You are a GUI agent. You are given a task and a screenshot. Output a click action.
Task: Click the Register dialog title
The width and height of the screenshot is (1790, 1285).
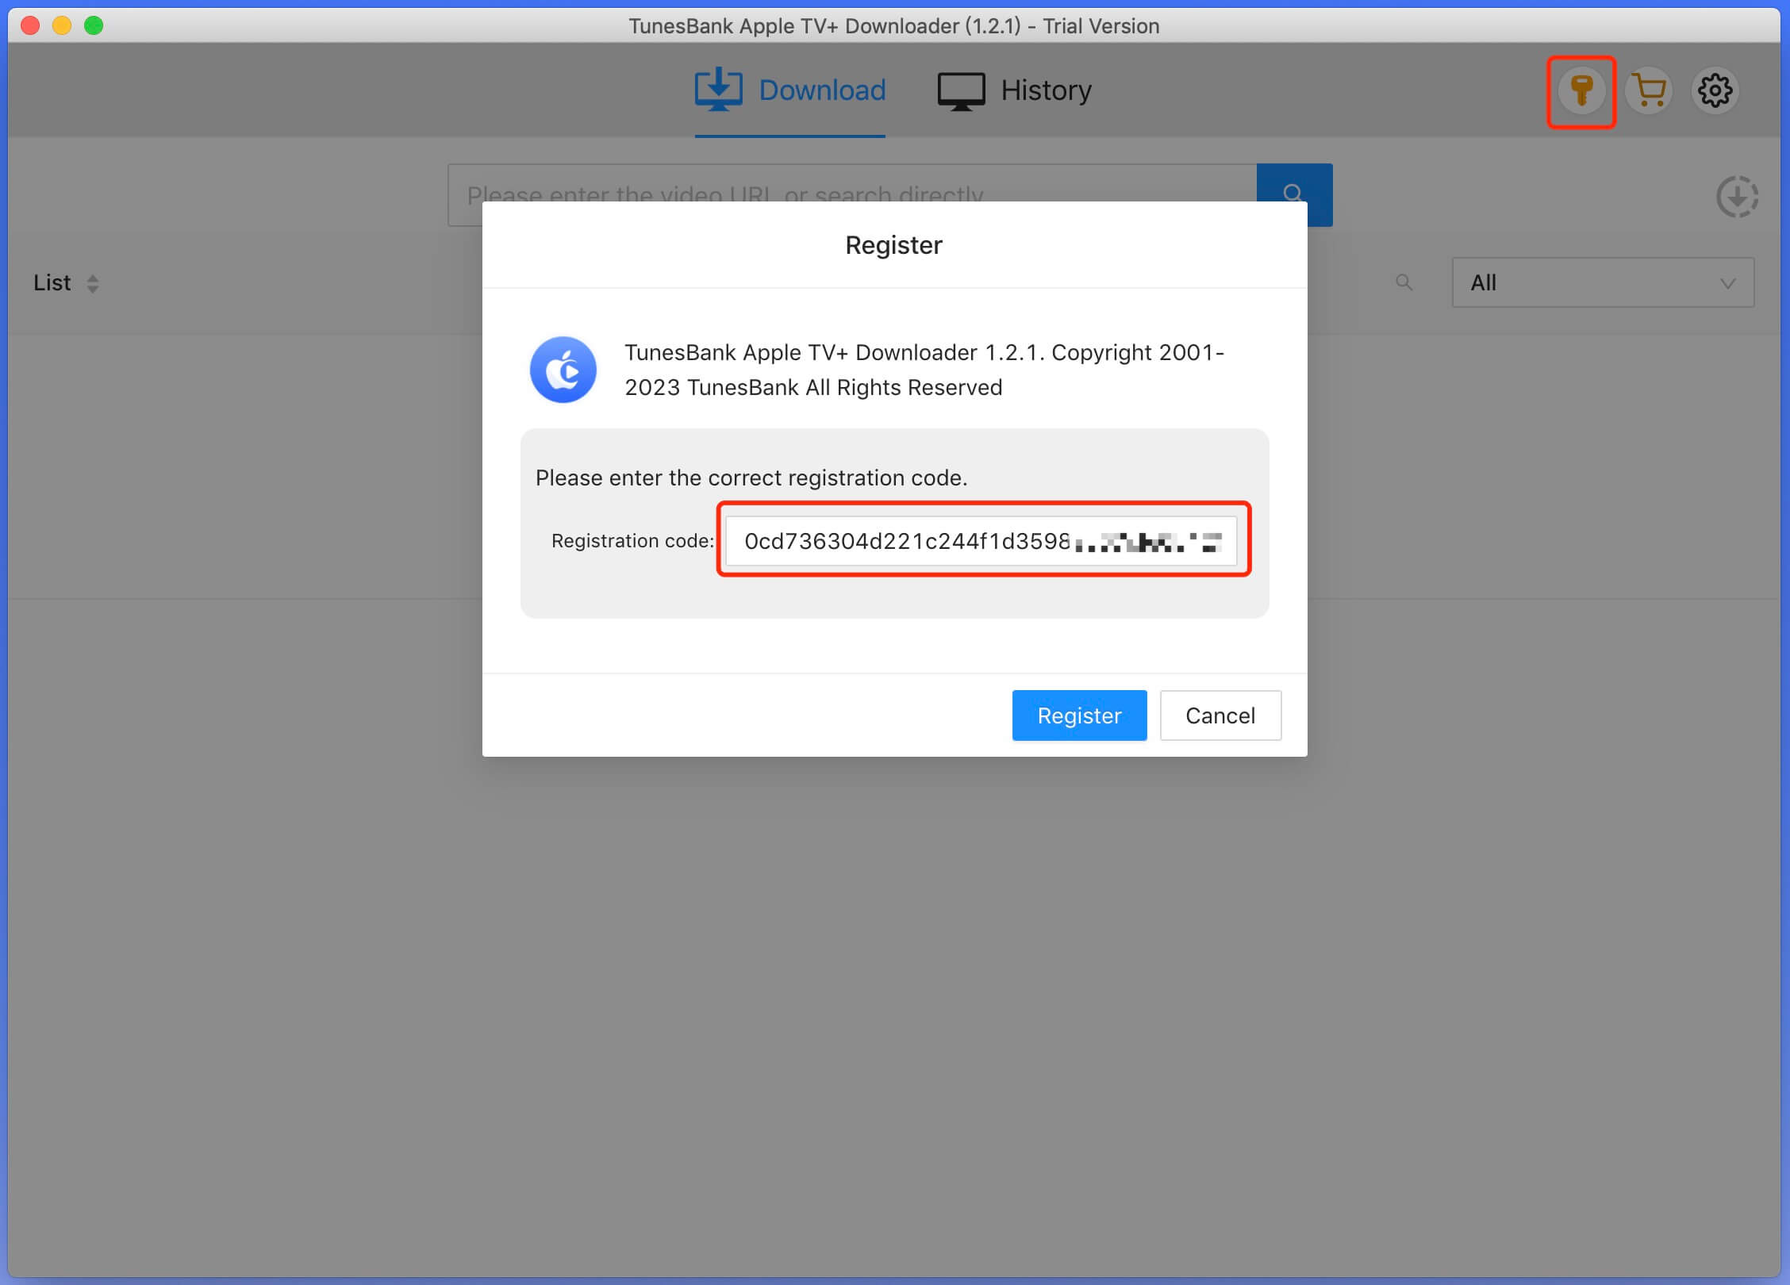(894, 245)
